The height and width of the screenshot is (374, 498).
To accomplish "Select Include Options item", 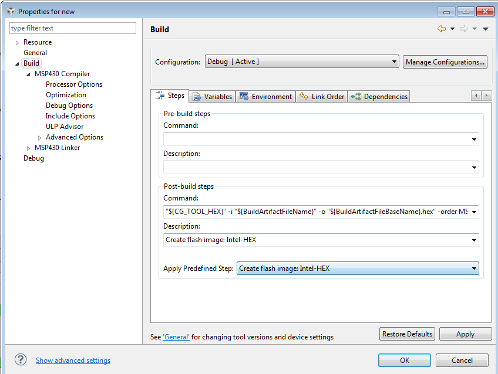I will tap(70, 116).
